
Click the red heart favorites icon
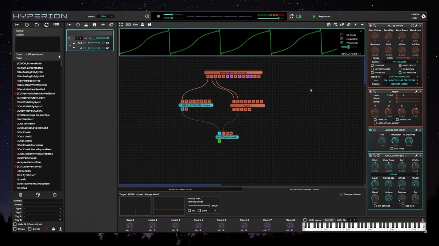(46, 229)
